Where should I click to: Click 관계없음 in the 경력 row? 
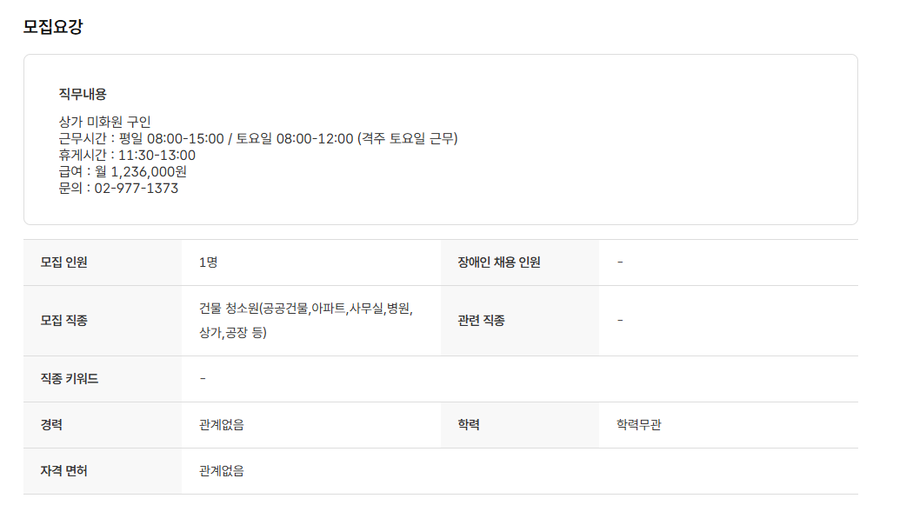tap(222, 425)
